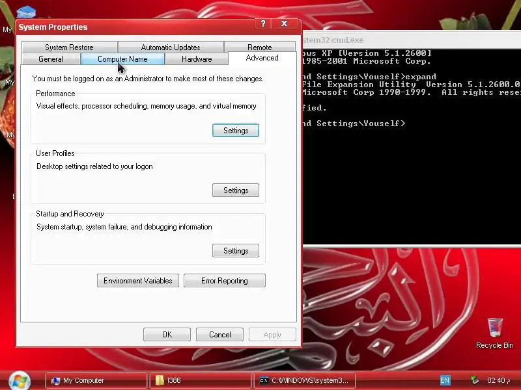Click the help question mark button
The width and height of the screenshot is (521, 390).
(263, 23)
